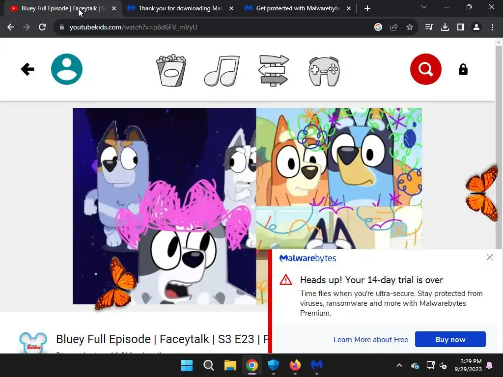
Task: Open the Music notes category
Action: pyautogui.click(x=222, y=71)
